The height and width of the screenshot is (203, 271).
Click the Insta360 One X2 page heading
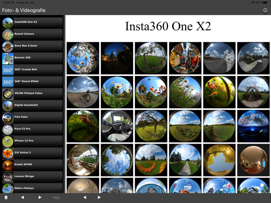[x=168, y=26]
